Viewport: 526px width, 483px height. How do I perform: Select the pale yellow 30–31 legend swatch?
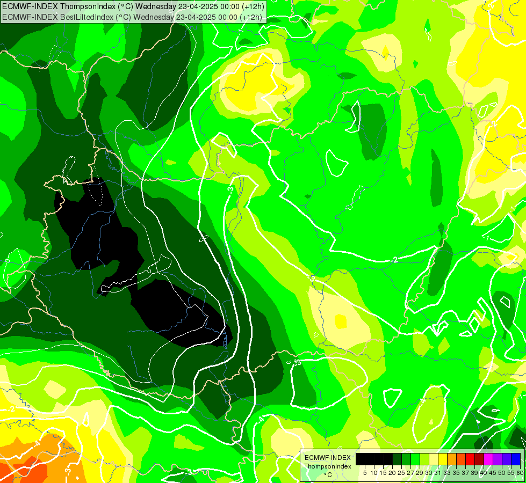[434, 459]
